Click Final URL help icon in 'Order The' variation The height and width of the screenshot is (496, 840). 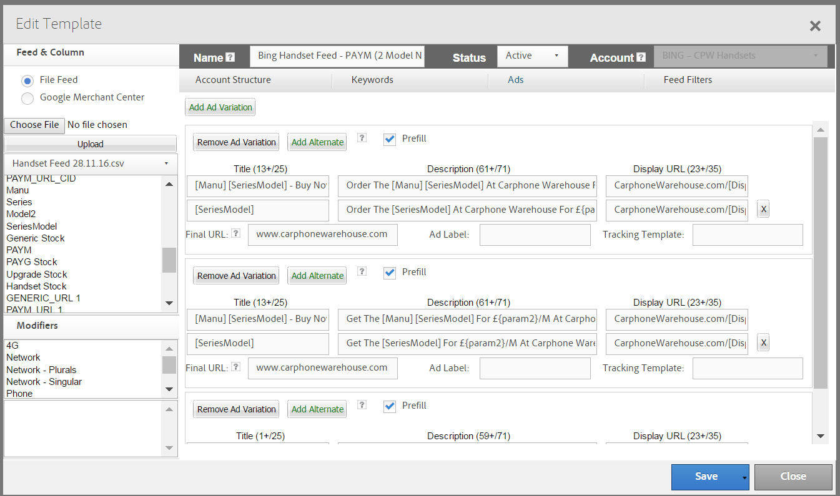(235, 233)
